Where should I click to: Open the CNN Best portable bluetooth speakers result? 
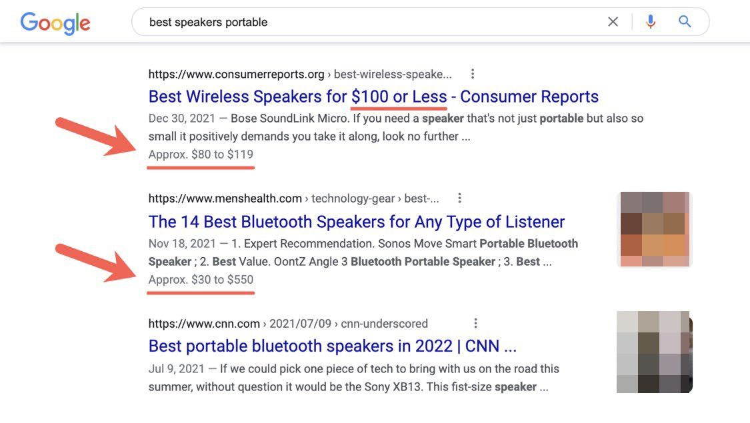(x=324, y=345)
